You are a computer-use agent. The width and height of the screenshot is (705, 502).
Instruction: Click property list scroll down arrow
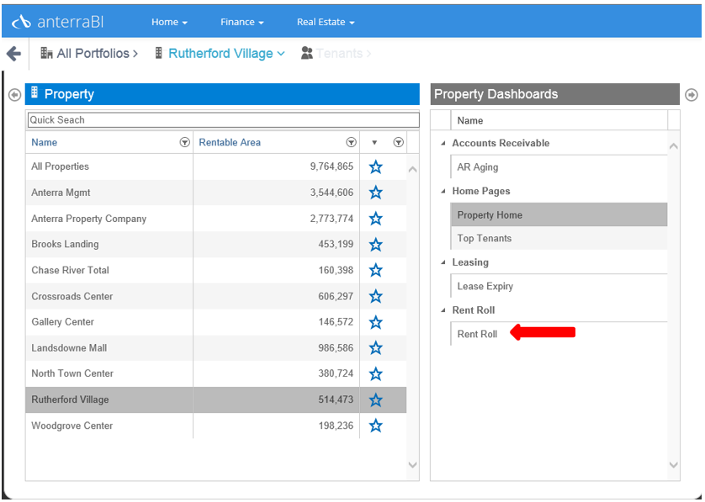click(x=413, y=465)
